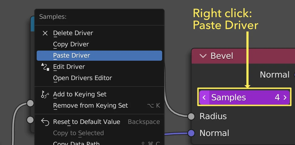295x145 pixels.
Task: Click the upper gray socket on the left node
Action: 30,103
